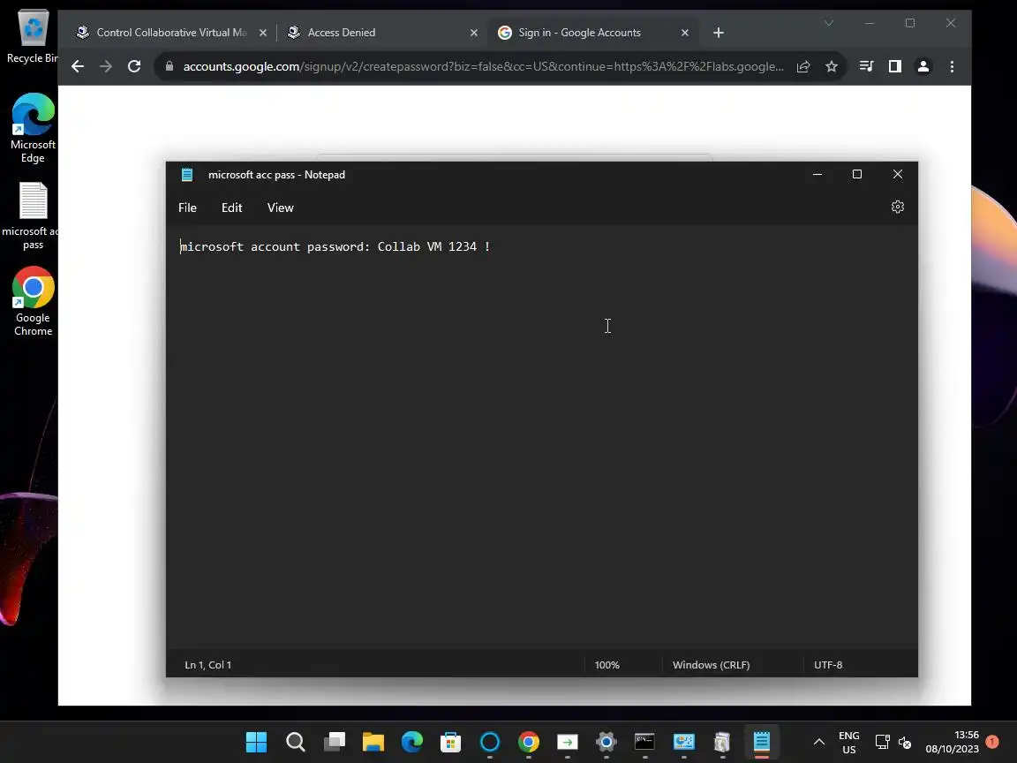Close the Sign in - Google Accounts tab
Viewport: 1017px width, 763px height.
(684, 33)
